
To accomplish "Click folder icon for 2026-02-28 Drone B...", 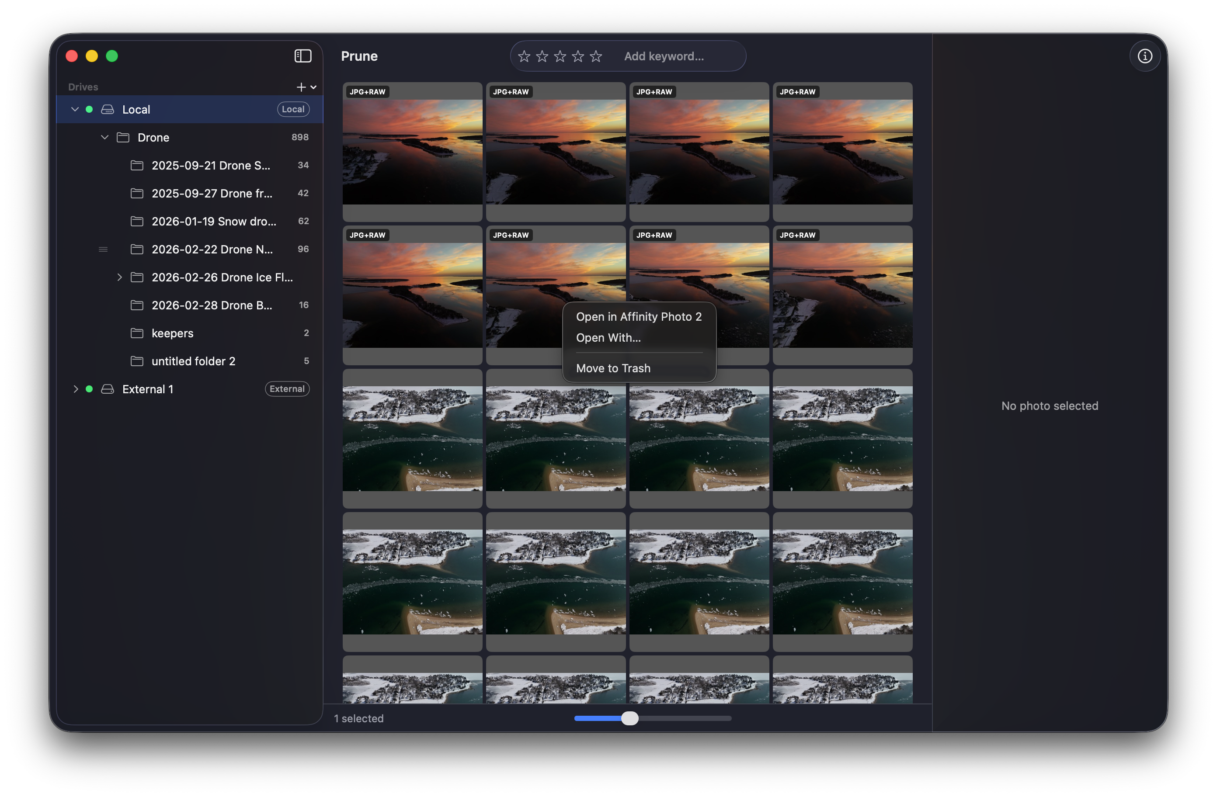I will point(137,305).
